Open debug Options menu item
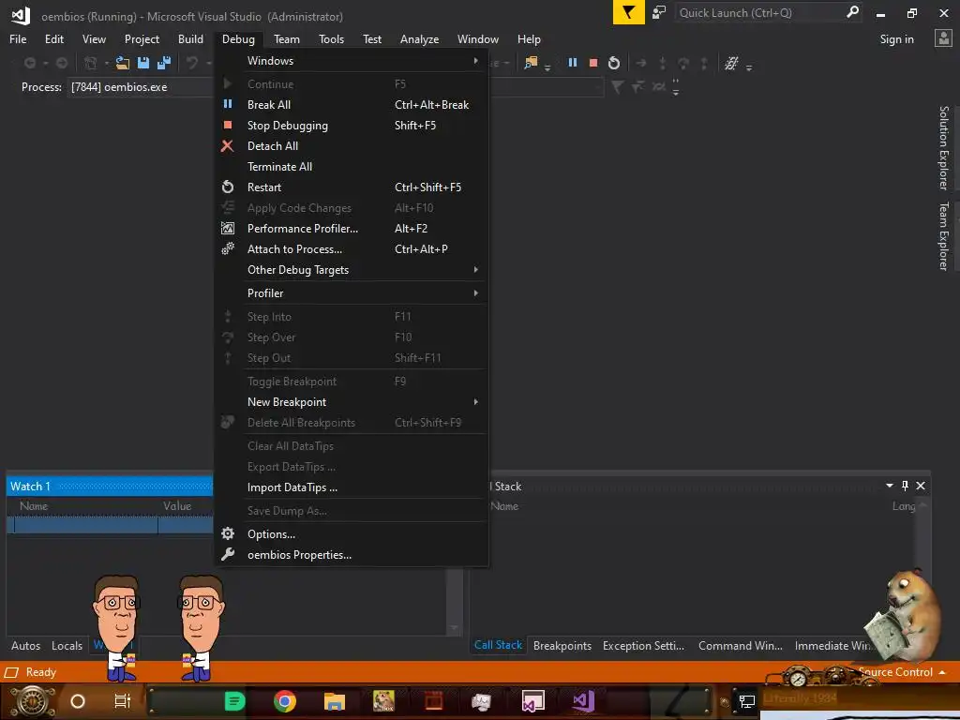This screenshot has height=720, width=960. click(352, 533)
